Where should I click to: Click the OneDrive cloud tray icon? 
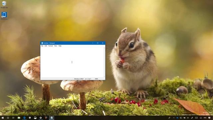point(177,118)
